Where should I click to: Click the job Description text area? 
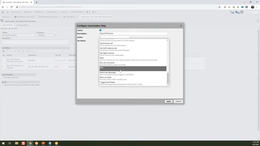click(x=35, y=42)
